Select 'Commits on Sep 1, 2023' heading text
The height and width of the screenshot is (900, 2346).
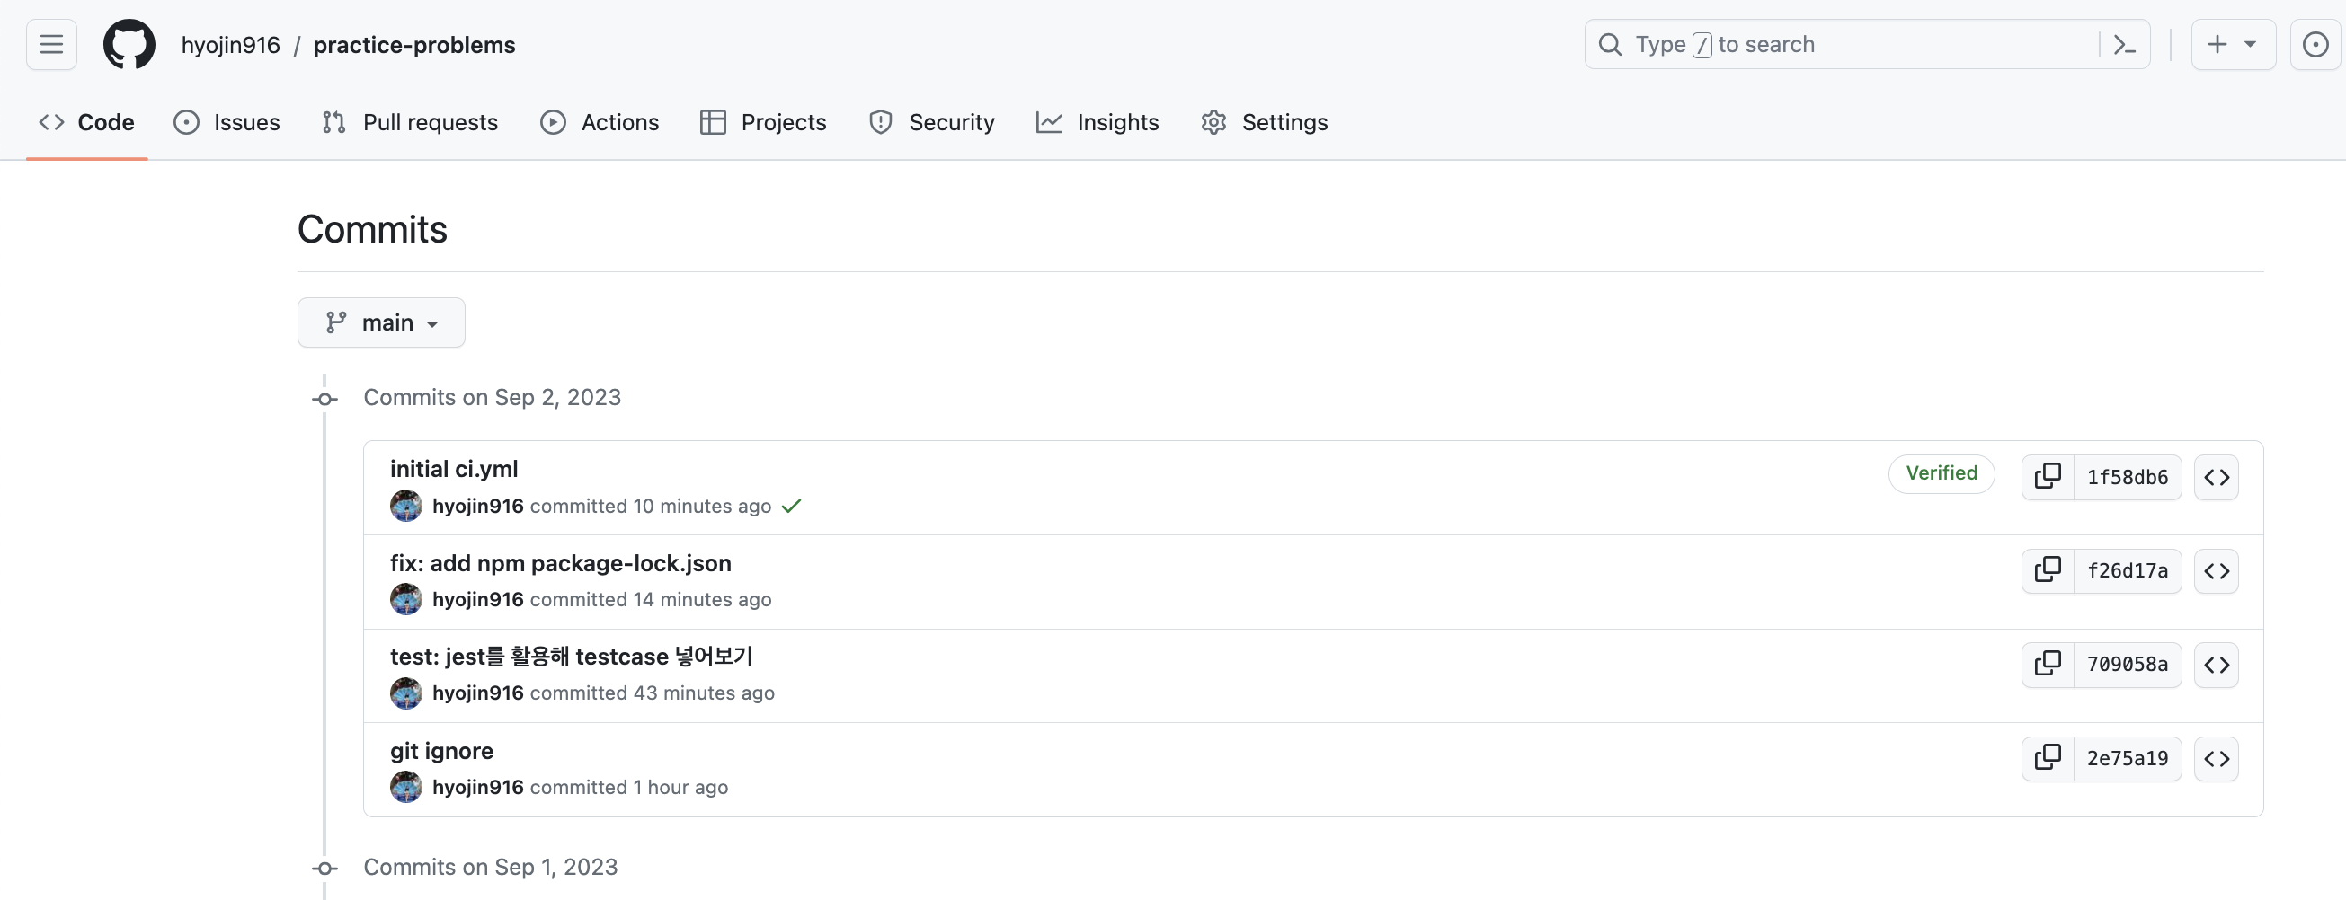pos(490,868)
